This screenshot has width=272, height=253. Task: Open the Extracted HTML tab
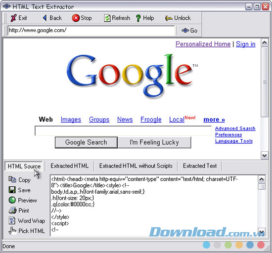pyautogui.click(x=70, y=166)
